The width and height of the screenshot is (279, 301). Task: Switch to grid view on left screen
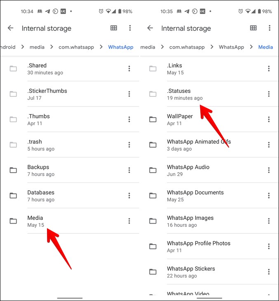tap(114, 28)
